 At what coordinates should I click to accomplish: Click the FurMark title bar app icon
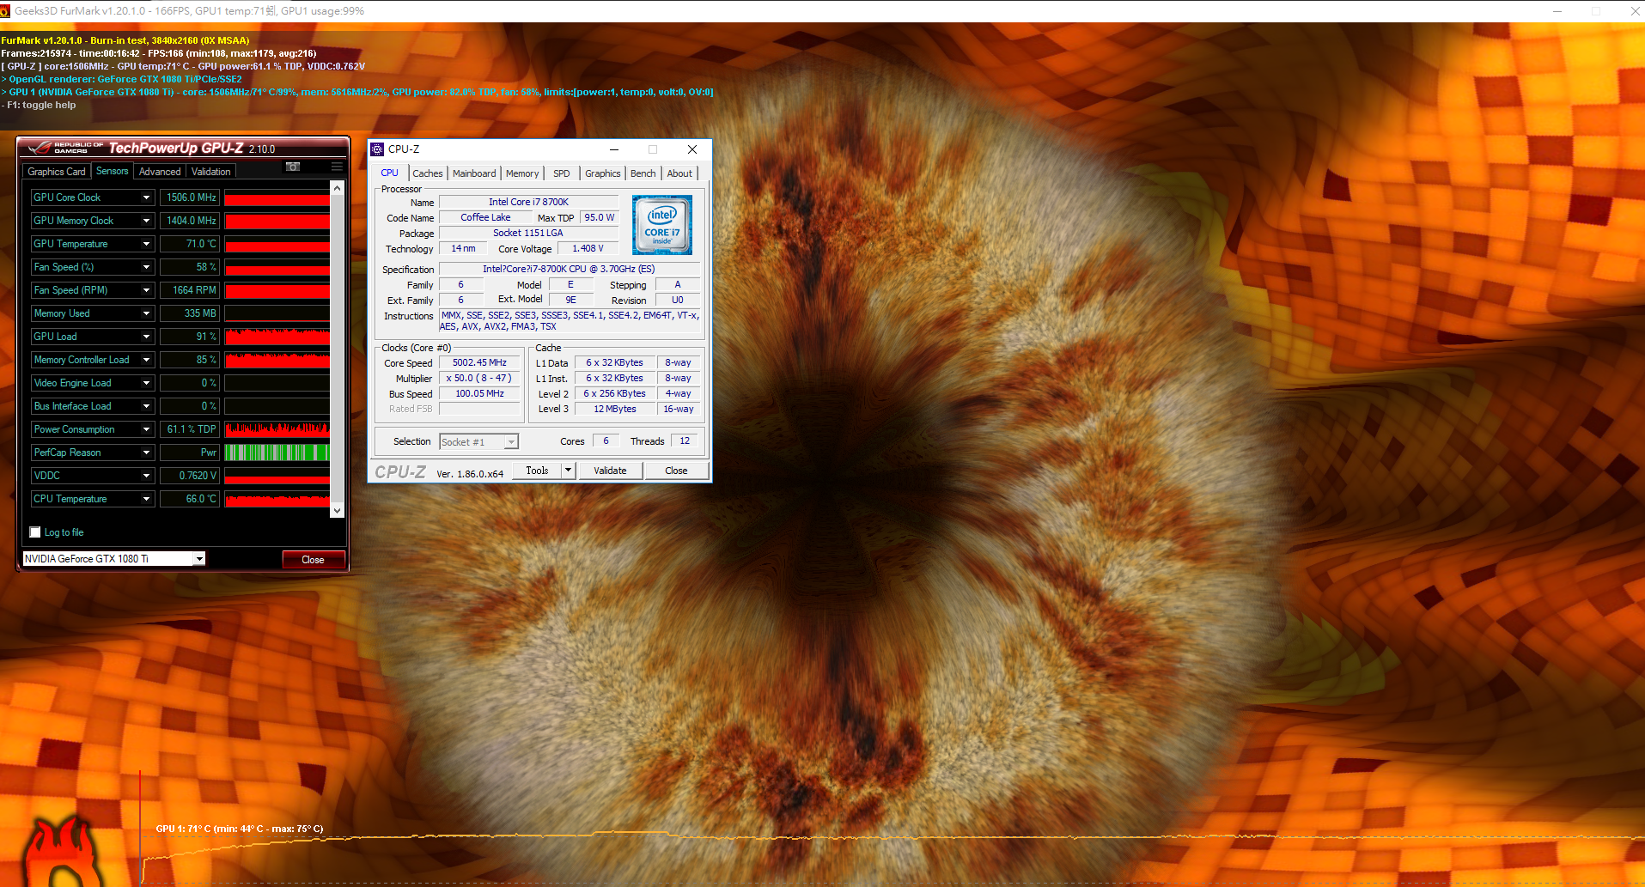[4, 11]
